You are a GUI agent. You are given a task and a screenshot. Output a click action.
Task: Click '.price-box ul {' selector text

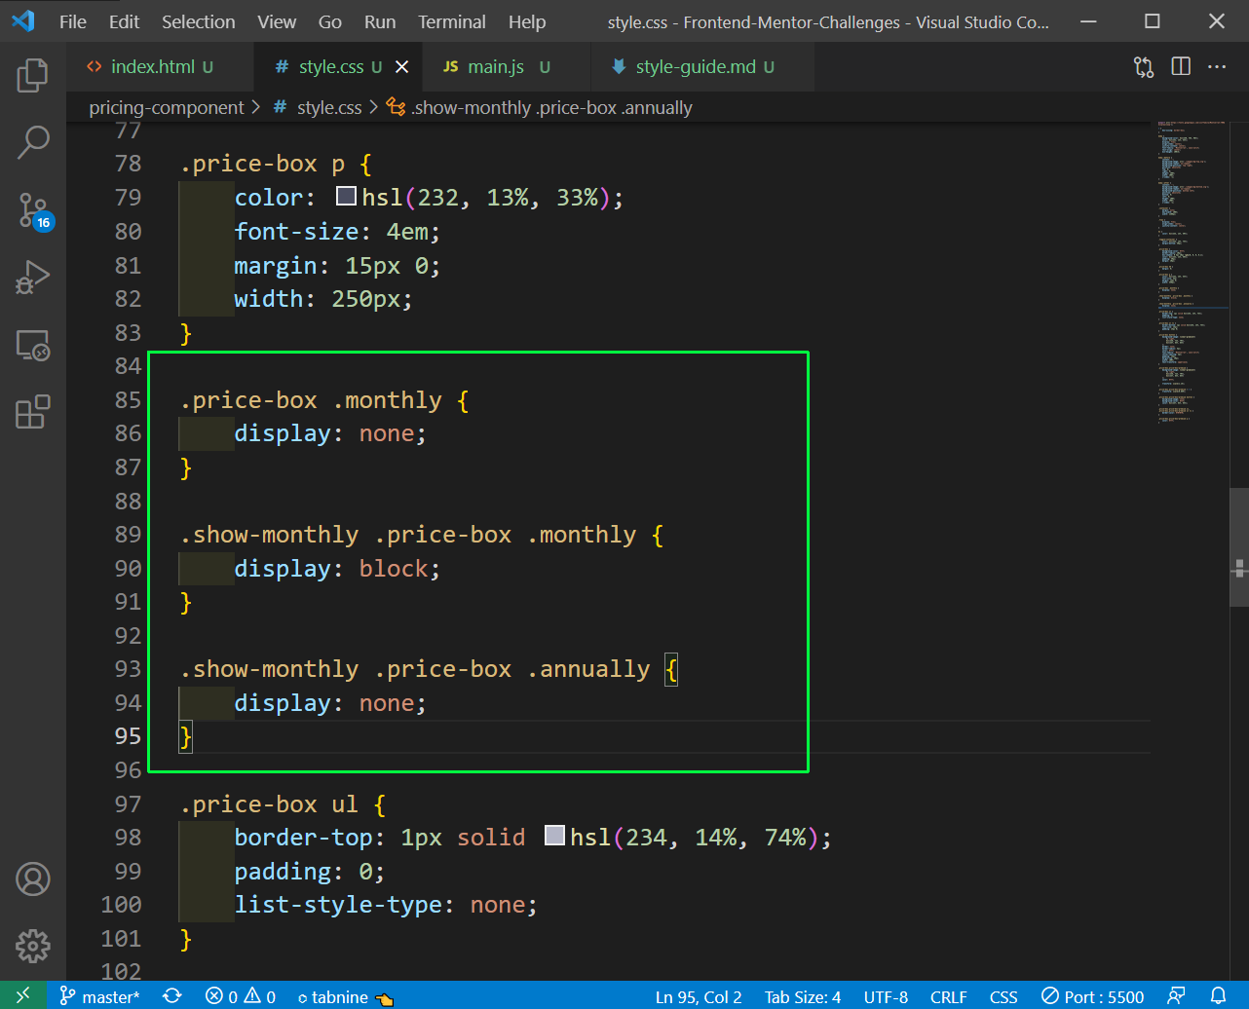pos(284,804)
